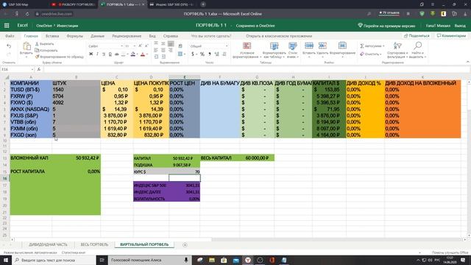Click the Alice voice assistant microphone
The height and width of the screenshot is (265, 471).
pyautogui.click(x=186, y=260)
